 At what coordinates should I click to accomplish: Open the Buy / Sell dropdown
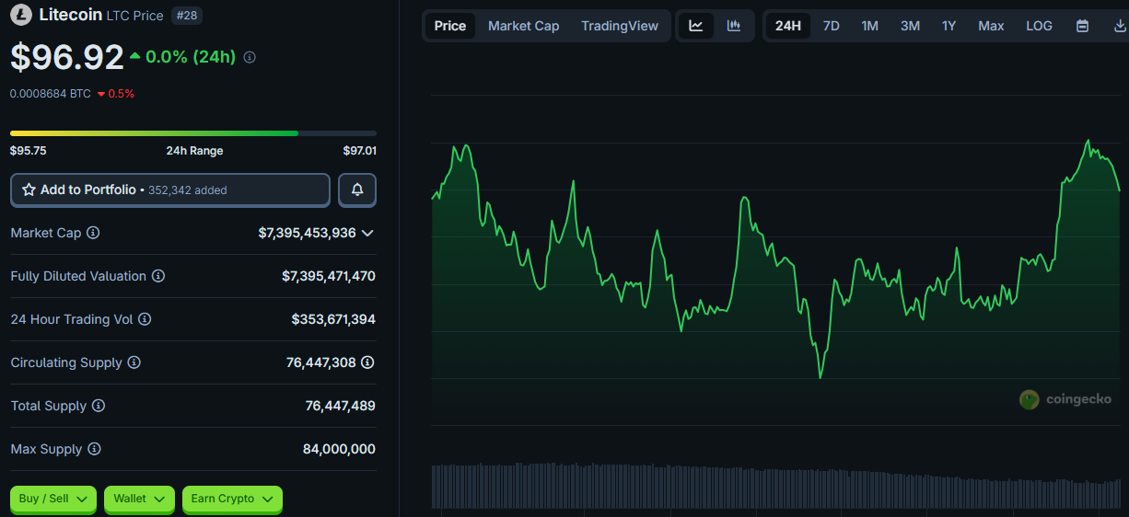(x=53, y=499)
